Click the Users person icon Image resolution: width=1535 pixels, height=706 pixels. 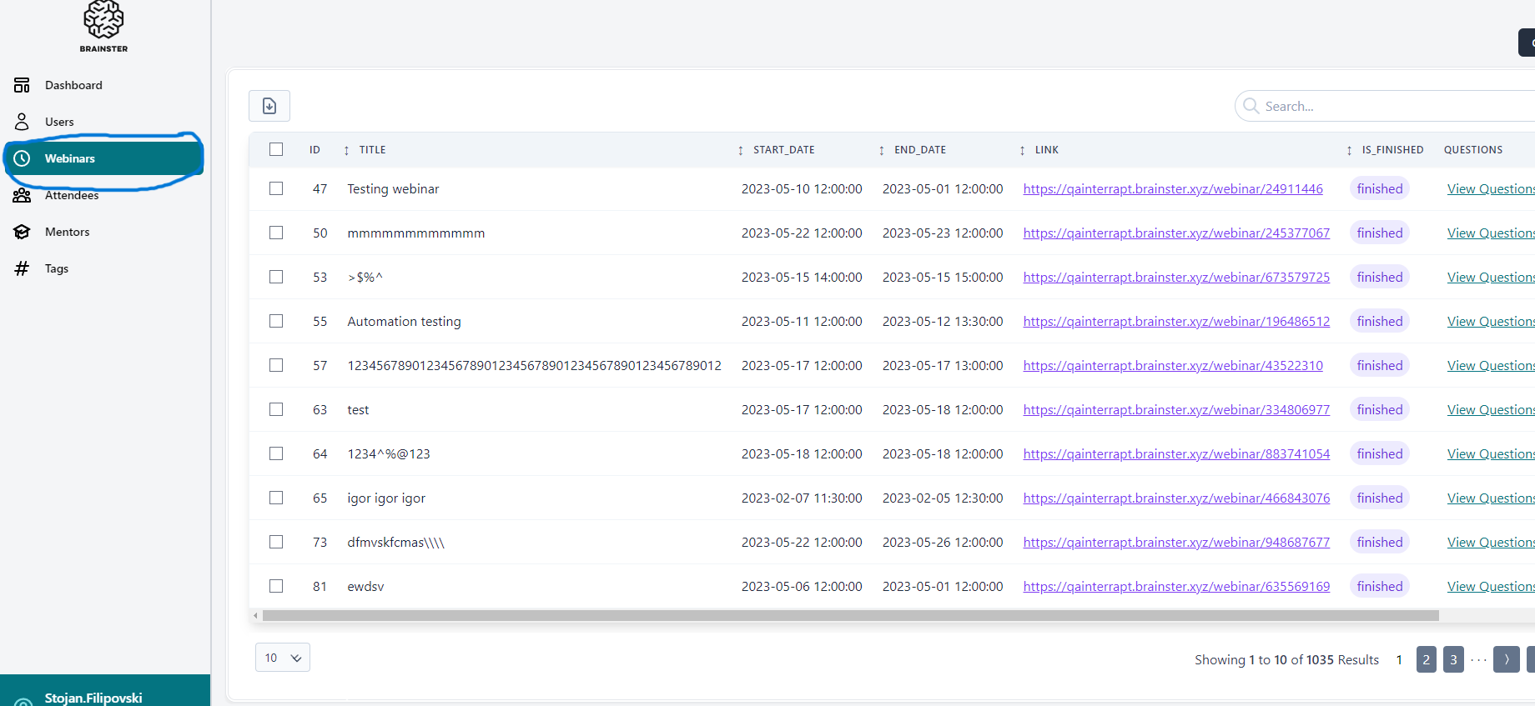click(23, 122)
